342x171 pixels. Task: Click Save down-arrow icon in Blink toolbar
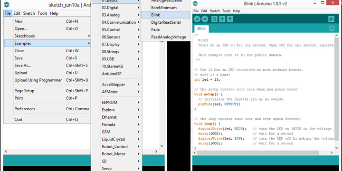tap(230, 19)
